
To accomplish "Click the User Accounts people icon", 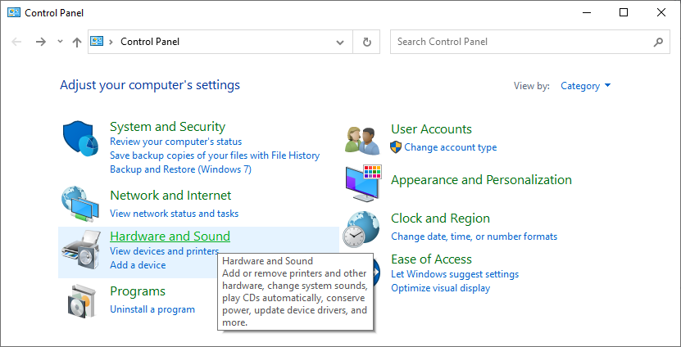I will tap(362, 139).
